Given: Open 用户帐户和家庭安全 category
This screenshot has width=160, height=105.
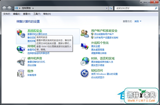Looking at the screenshot, I should point(104,31).
